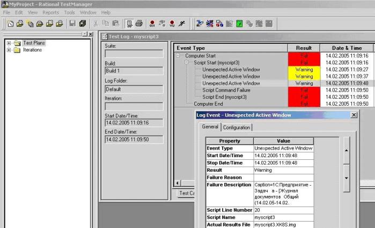Click the Suite input field
Screen dimensions: 375x228
pyautogui.click(x=134, y=53)
